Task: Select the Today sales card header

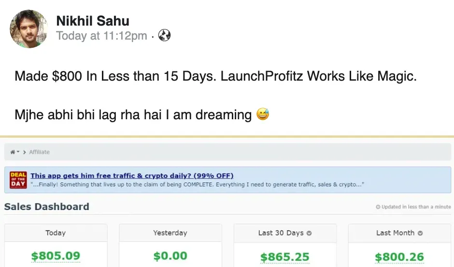Action: pos(56,233)
